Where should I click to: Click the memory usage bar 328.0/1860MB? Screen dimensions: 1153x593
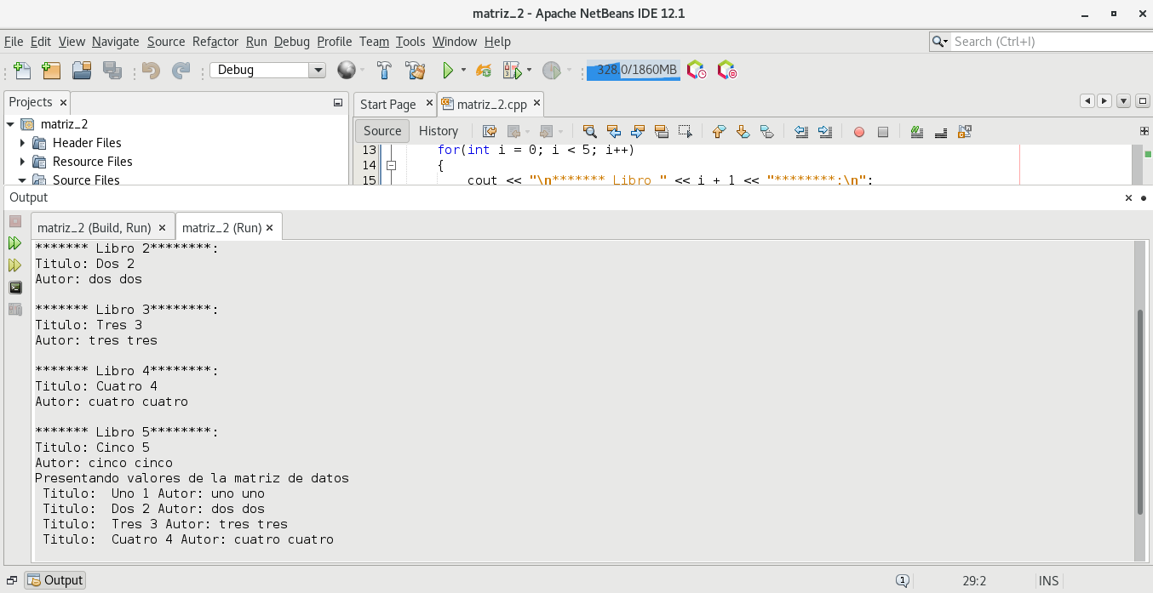pos(633,70)
